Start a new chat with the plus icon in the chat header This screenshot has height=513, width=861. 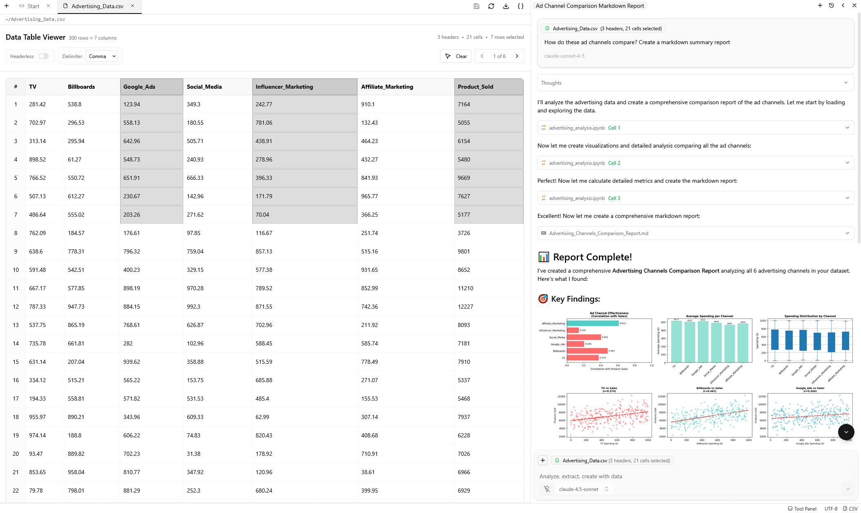click(x=820, y=6)
